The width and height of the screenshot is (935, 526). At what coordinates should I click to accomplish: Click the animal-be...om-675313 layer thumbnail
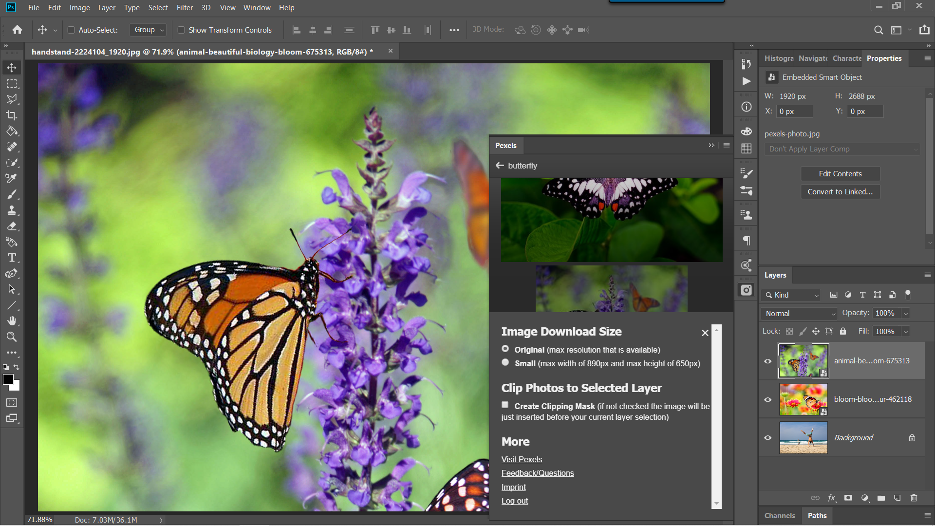coord(804,360)
